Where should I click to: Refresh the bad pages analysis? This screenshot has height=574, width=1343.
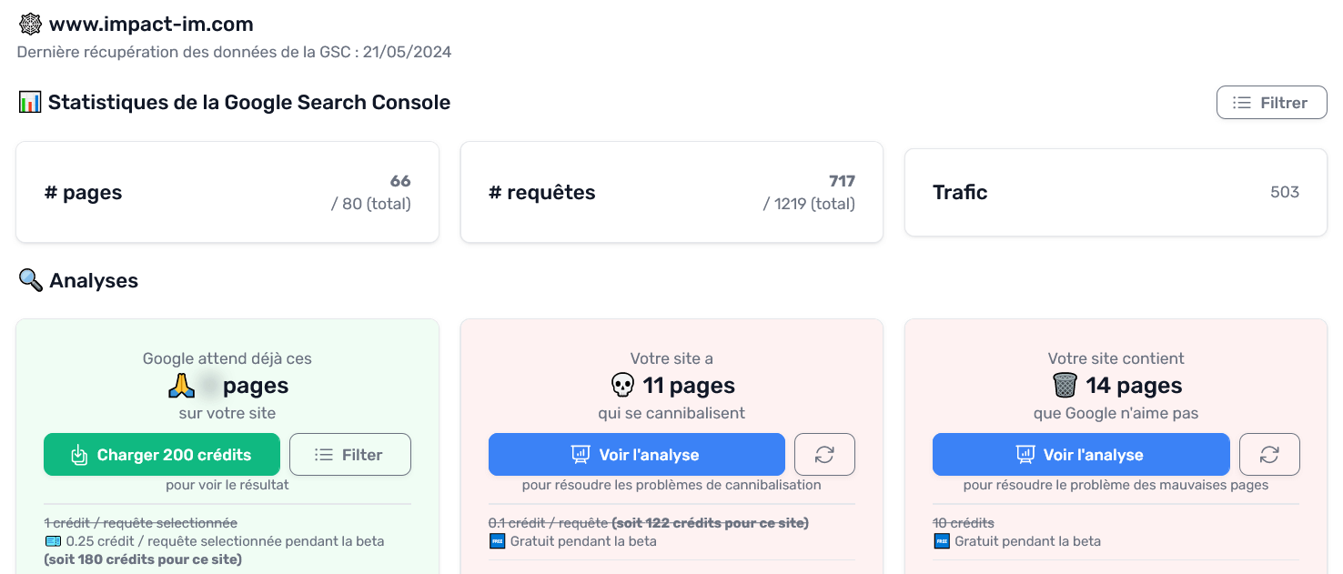tap(1269, 455)
